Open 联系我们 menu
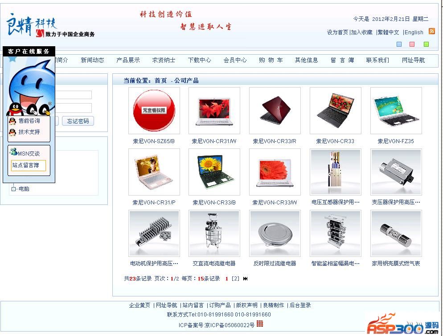This screenshot has width=443, height=336. (x=378, y=60)
